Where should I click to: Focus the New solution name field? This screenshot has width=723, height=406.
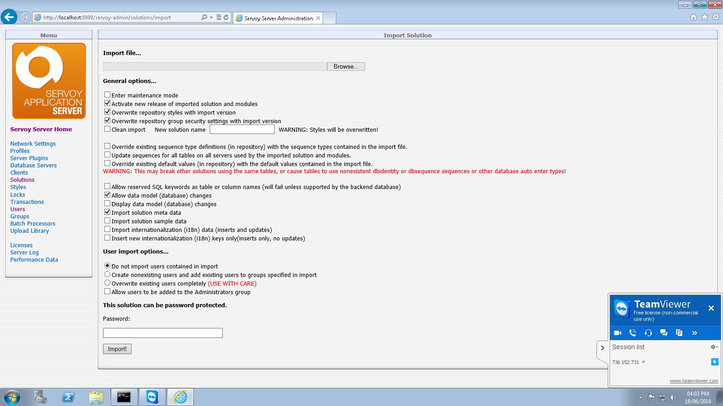[242, 129]
